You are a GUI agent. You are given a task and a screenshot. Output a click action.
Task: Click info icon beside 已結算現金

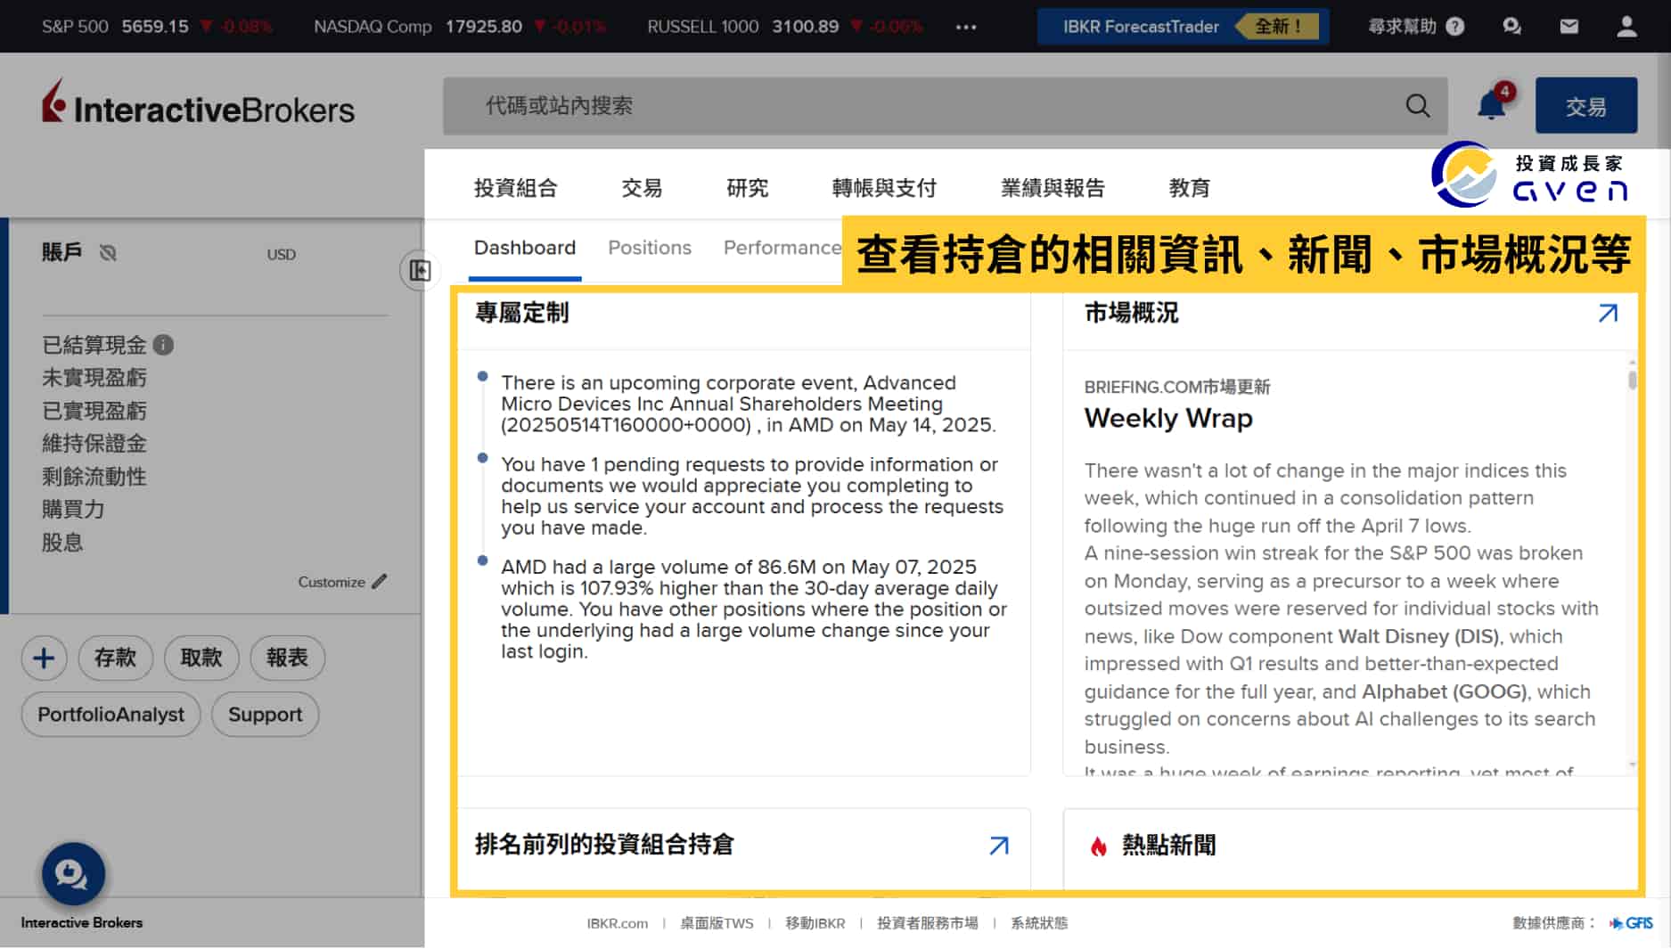(x=163, y=345)
